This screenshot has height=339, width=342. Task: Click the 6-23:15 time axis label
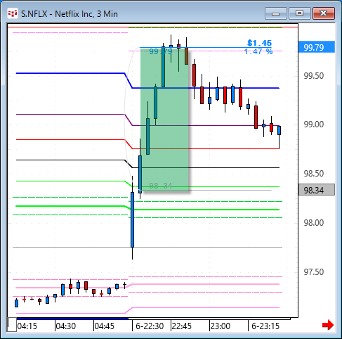coord(265,326)
